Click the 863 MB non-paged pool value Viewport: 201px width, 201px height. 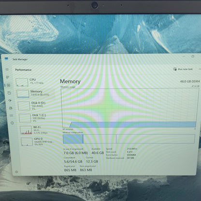point(86,170)
